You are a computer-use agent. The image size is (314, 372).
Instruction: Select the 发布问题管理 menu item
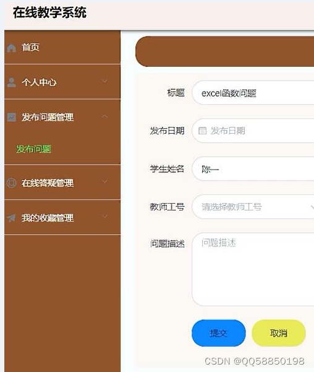tap(62, 117)
